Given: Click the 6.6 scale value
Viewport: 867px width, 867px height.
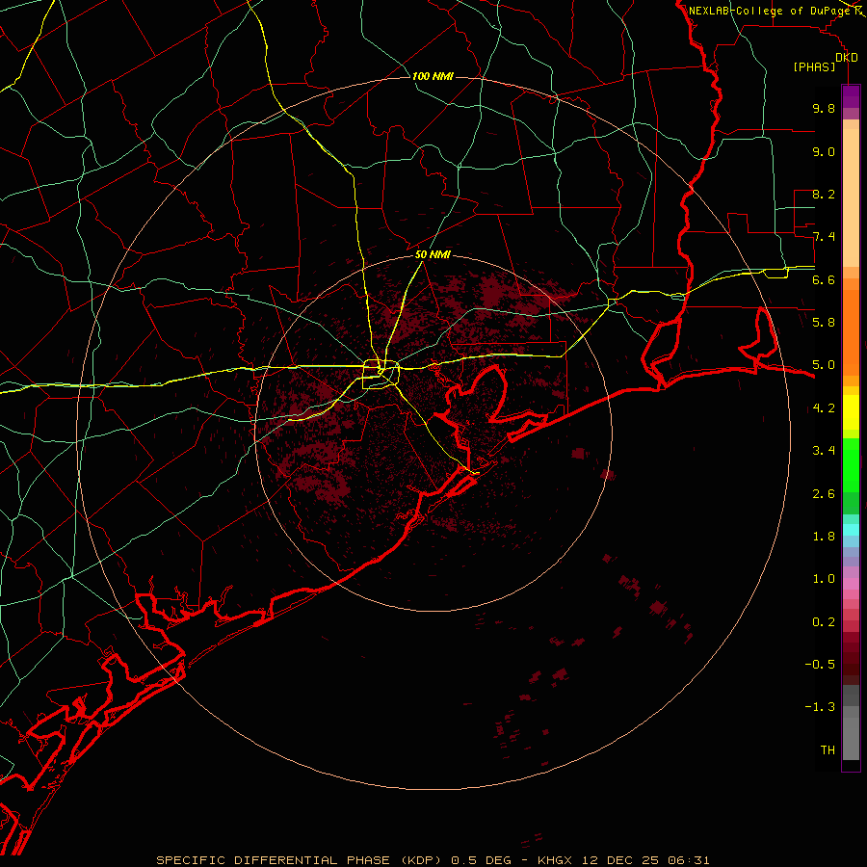Looking at the screenshot, I should tap(824, 279).
